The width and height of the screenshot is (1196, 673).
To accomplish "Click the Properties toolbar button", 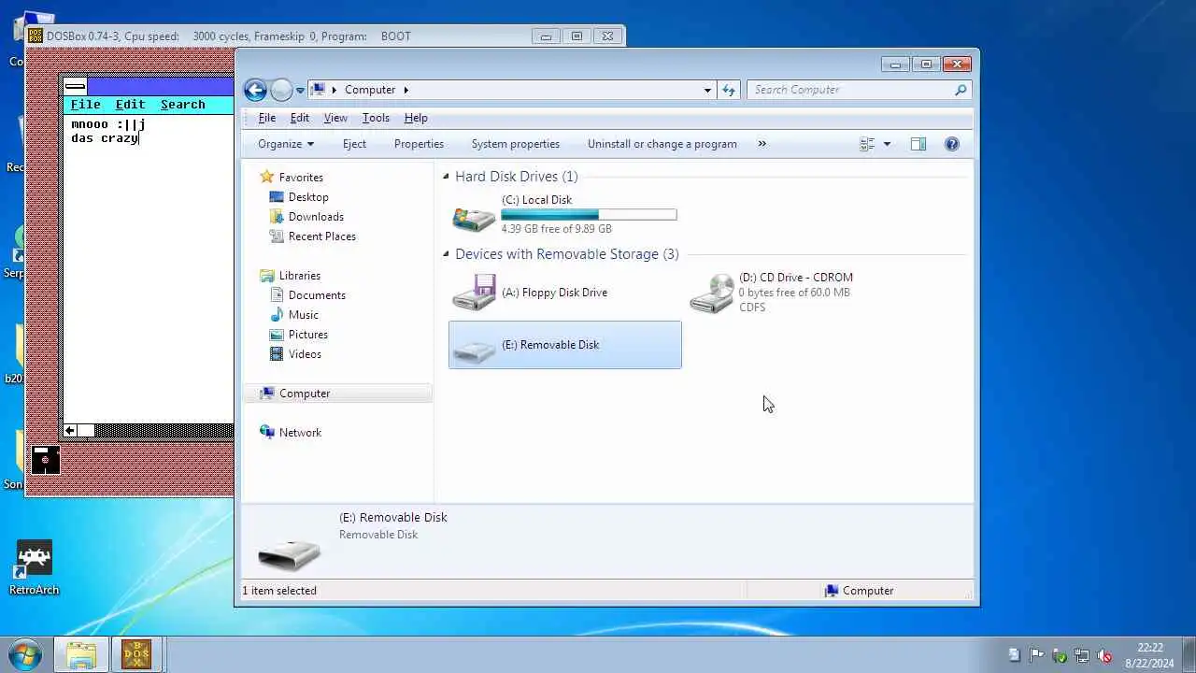I will pos(419,144).
